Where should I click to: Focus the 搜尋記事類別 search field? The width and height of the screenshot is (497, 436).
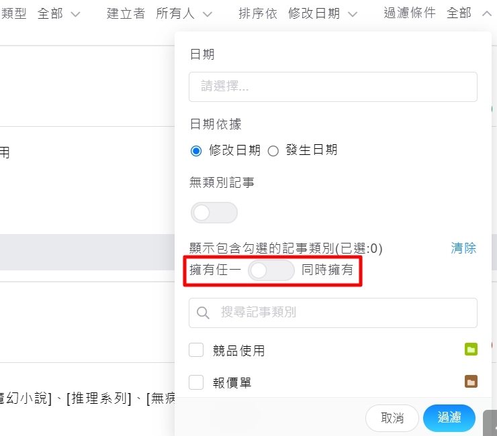pyautogui.click(x=343, y=313)
